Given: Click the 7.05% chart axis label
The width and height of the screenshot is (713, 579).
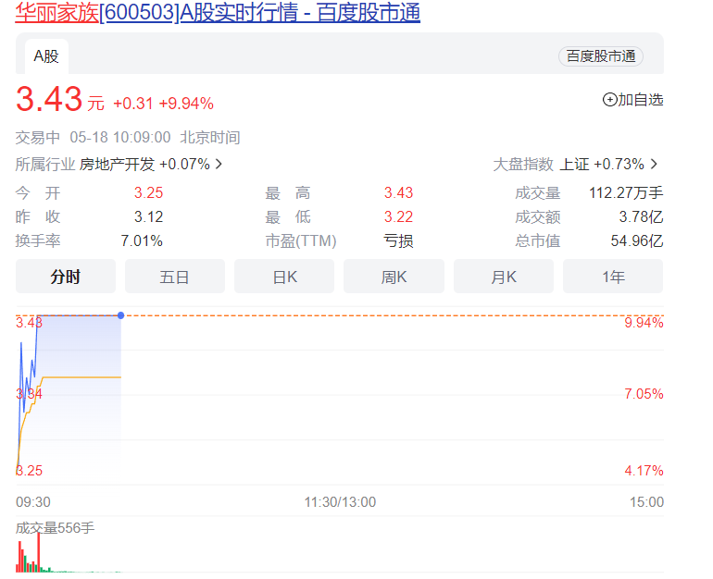Looking at the screenshot, I should pos(644,394).
